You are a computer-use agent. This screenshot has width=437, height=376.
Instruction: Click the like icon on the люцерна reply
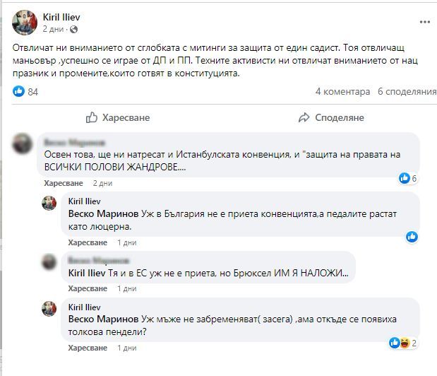[412, 237]
